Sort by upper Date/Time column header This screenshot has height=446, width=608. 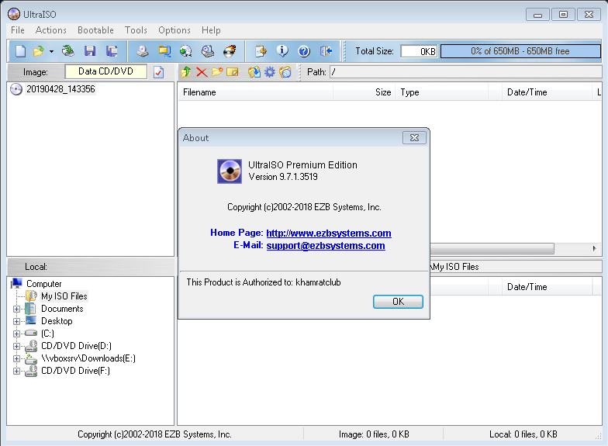tap(547, 92)
